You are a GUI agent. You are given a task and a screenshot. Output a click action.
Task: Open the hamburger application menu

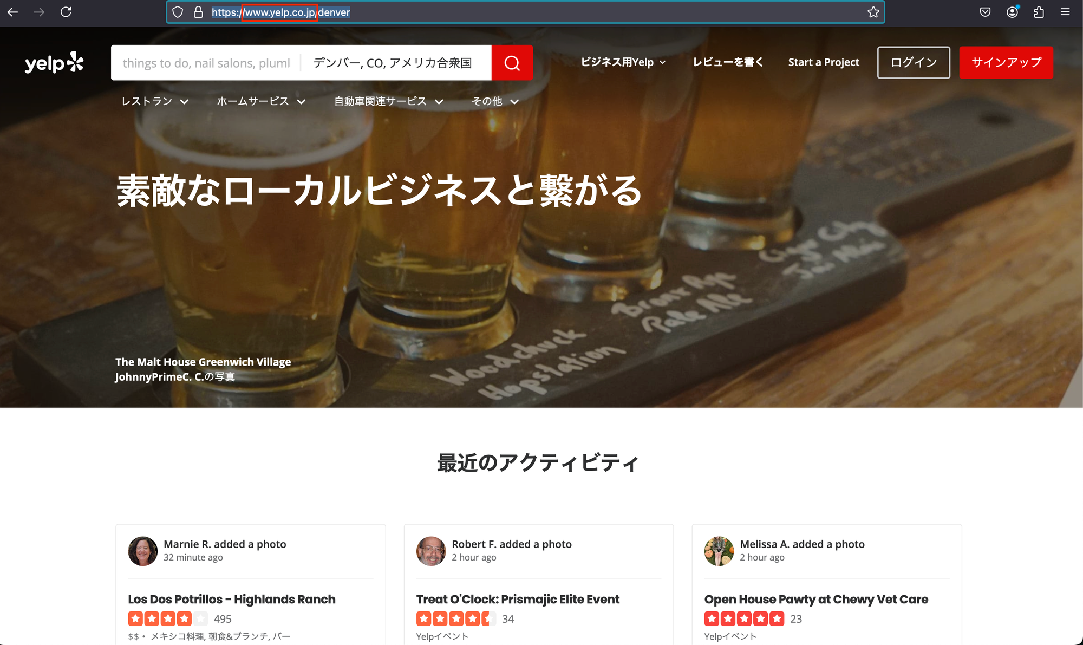(1065, 12)
